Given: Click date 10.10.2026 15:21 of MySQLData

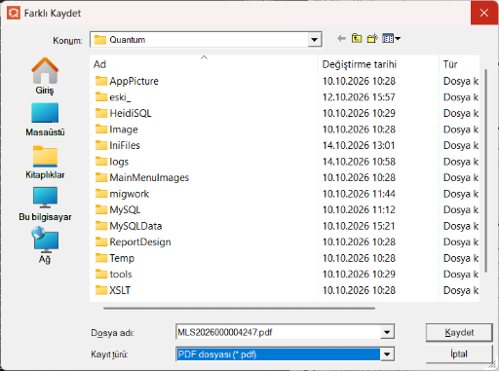Looking at the screenshot, I should tap(359, 226).
